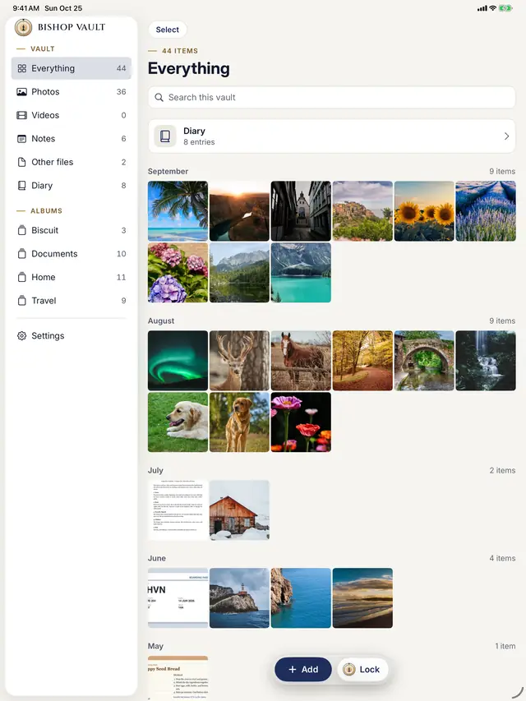Click the Home album icon
This screenshot has width=526, height=701.
(x=21, y=277)
